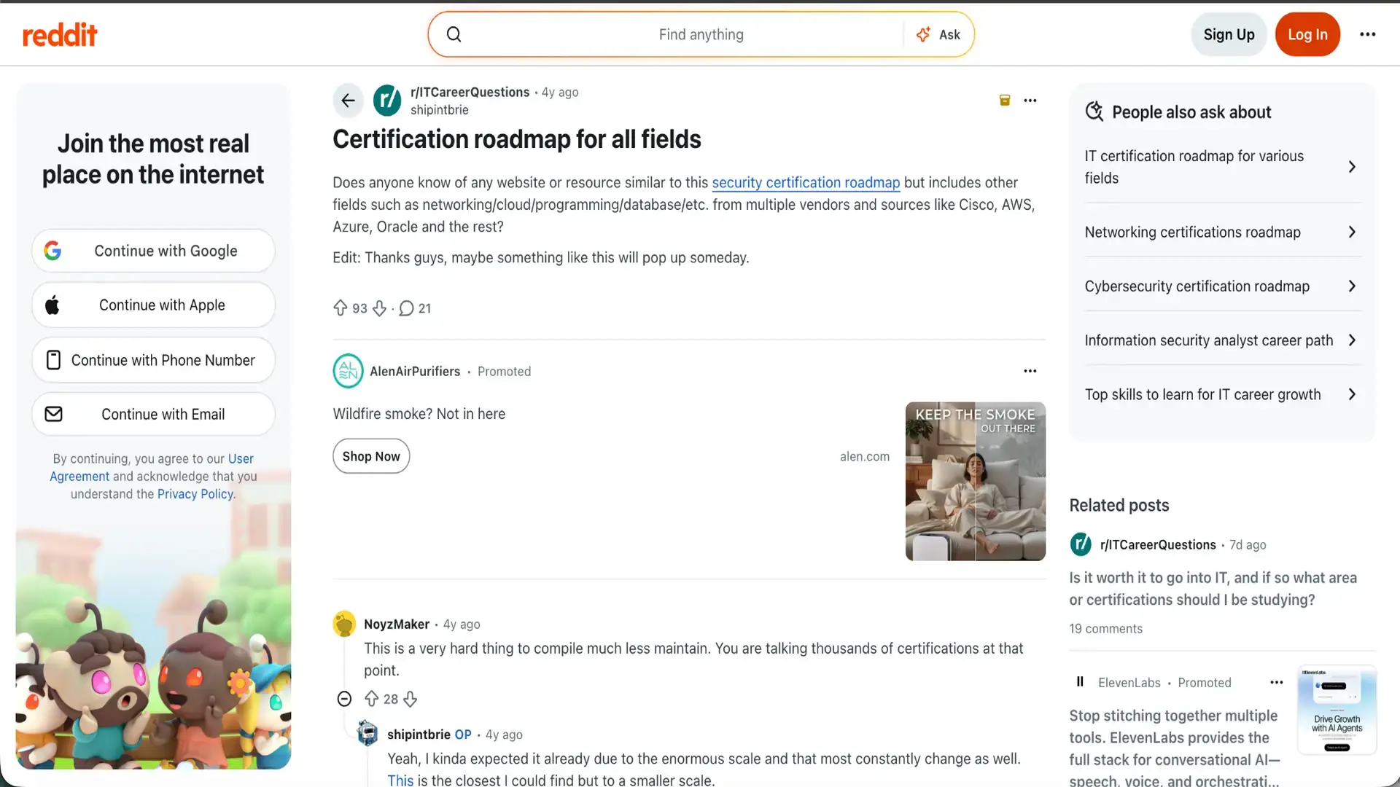The height and width of the screenshot is (787, 1400).
Task: Open r/ITCareerQuestions avatar beside post title
Action: (x=387, y=101)
